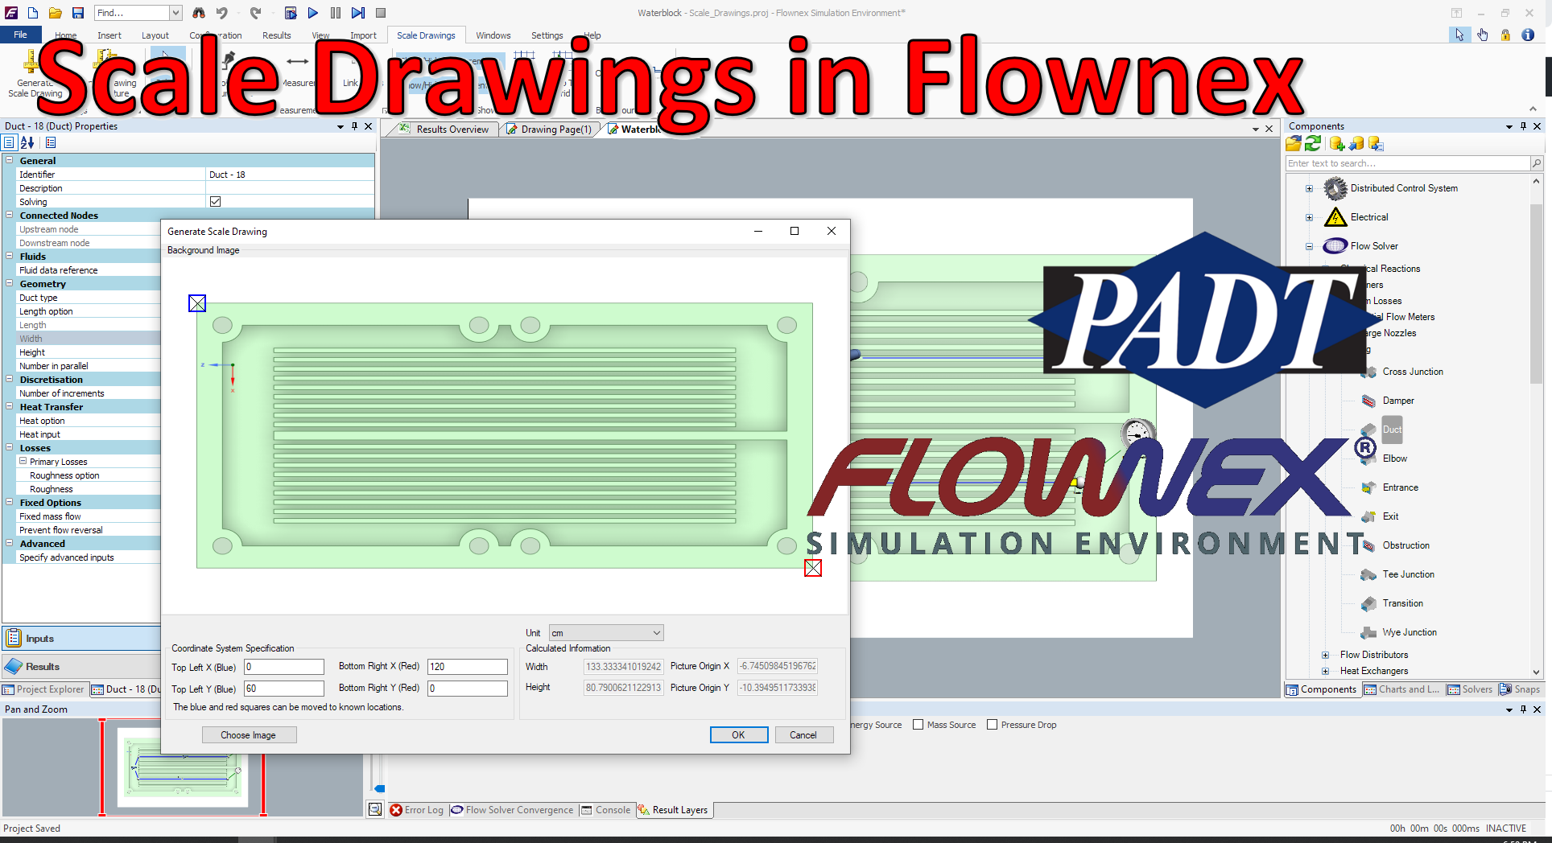Click the Top Left X (Blue) field
The width and height of the screenshot is (1552, 843).
click(284, 667)
